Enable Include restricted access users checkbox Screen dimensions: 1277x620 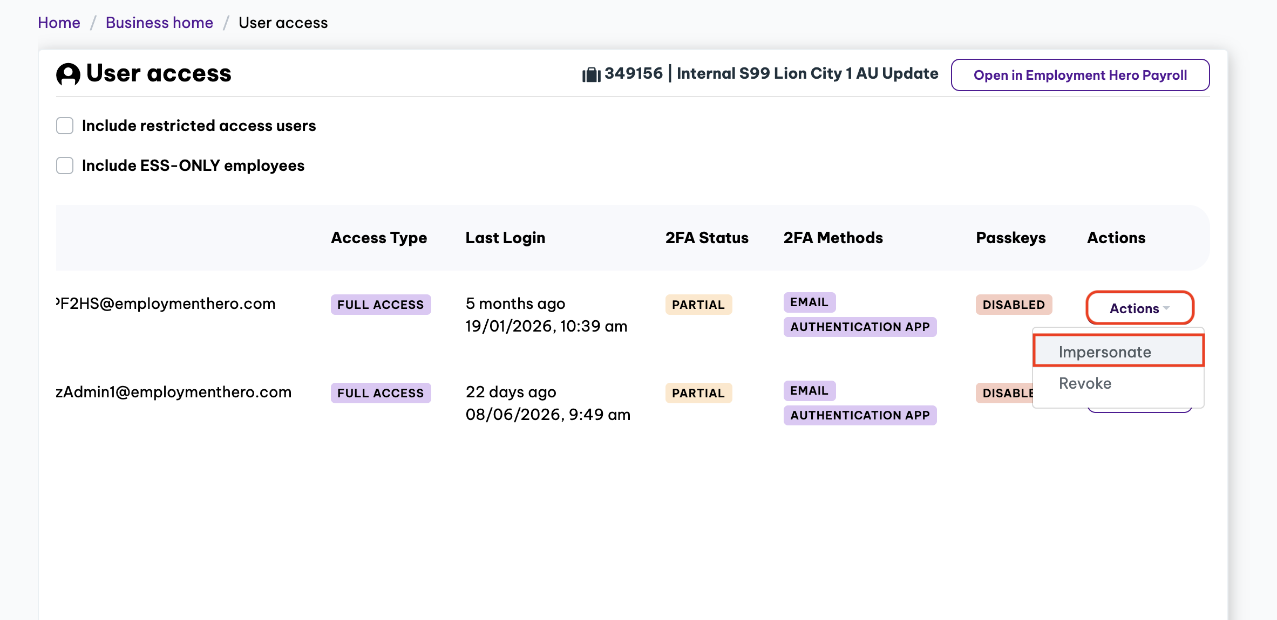(x=65, y=126)
